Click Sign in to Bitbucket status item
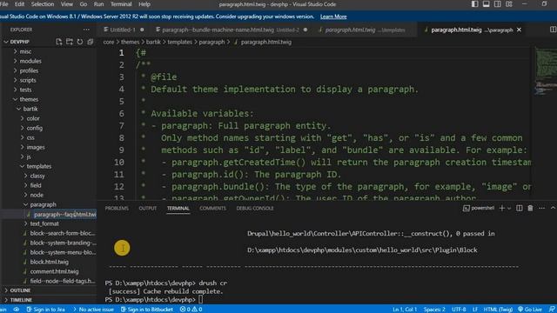The height and width of the screenshot is (313, 557). [x=147, y=310]
